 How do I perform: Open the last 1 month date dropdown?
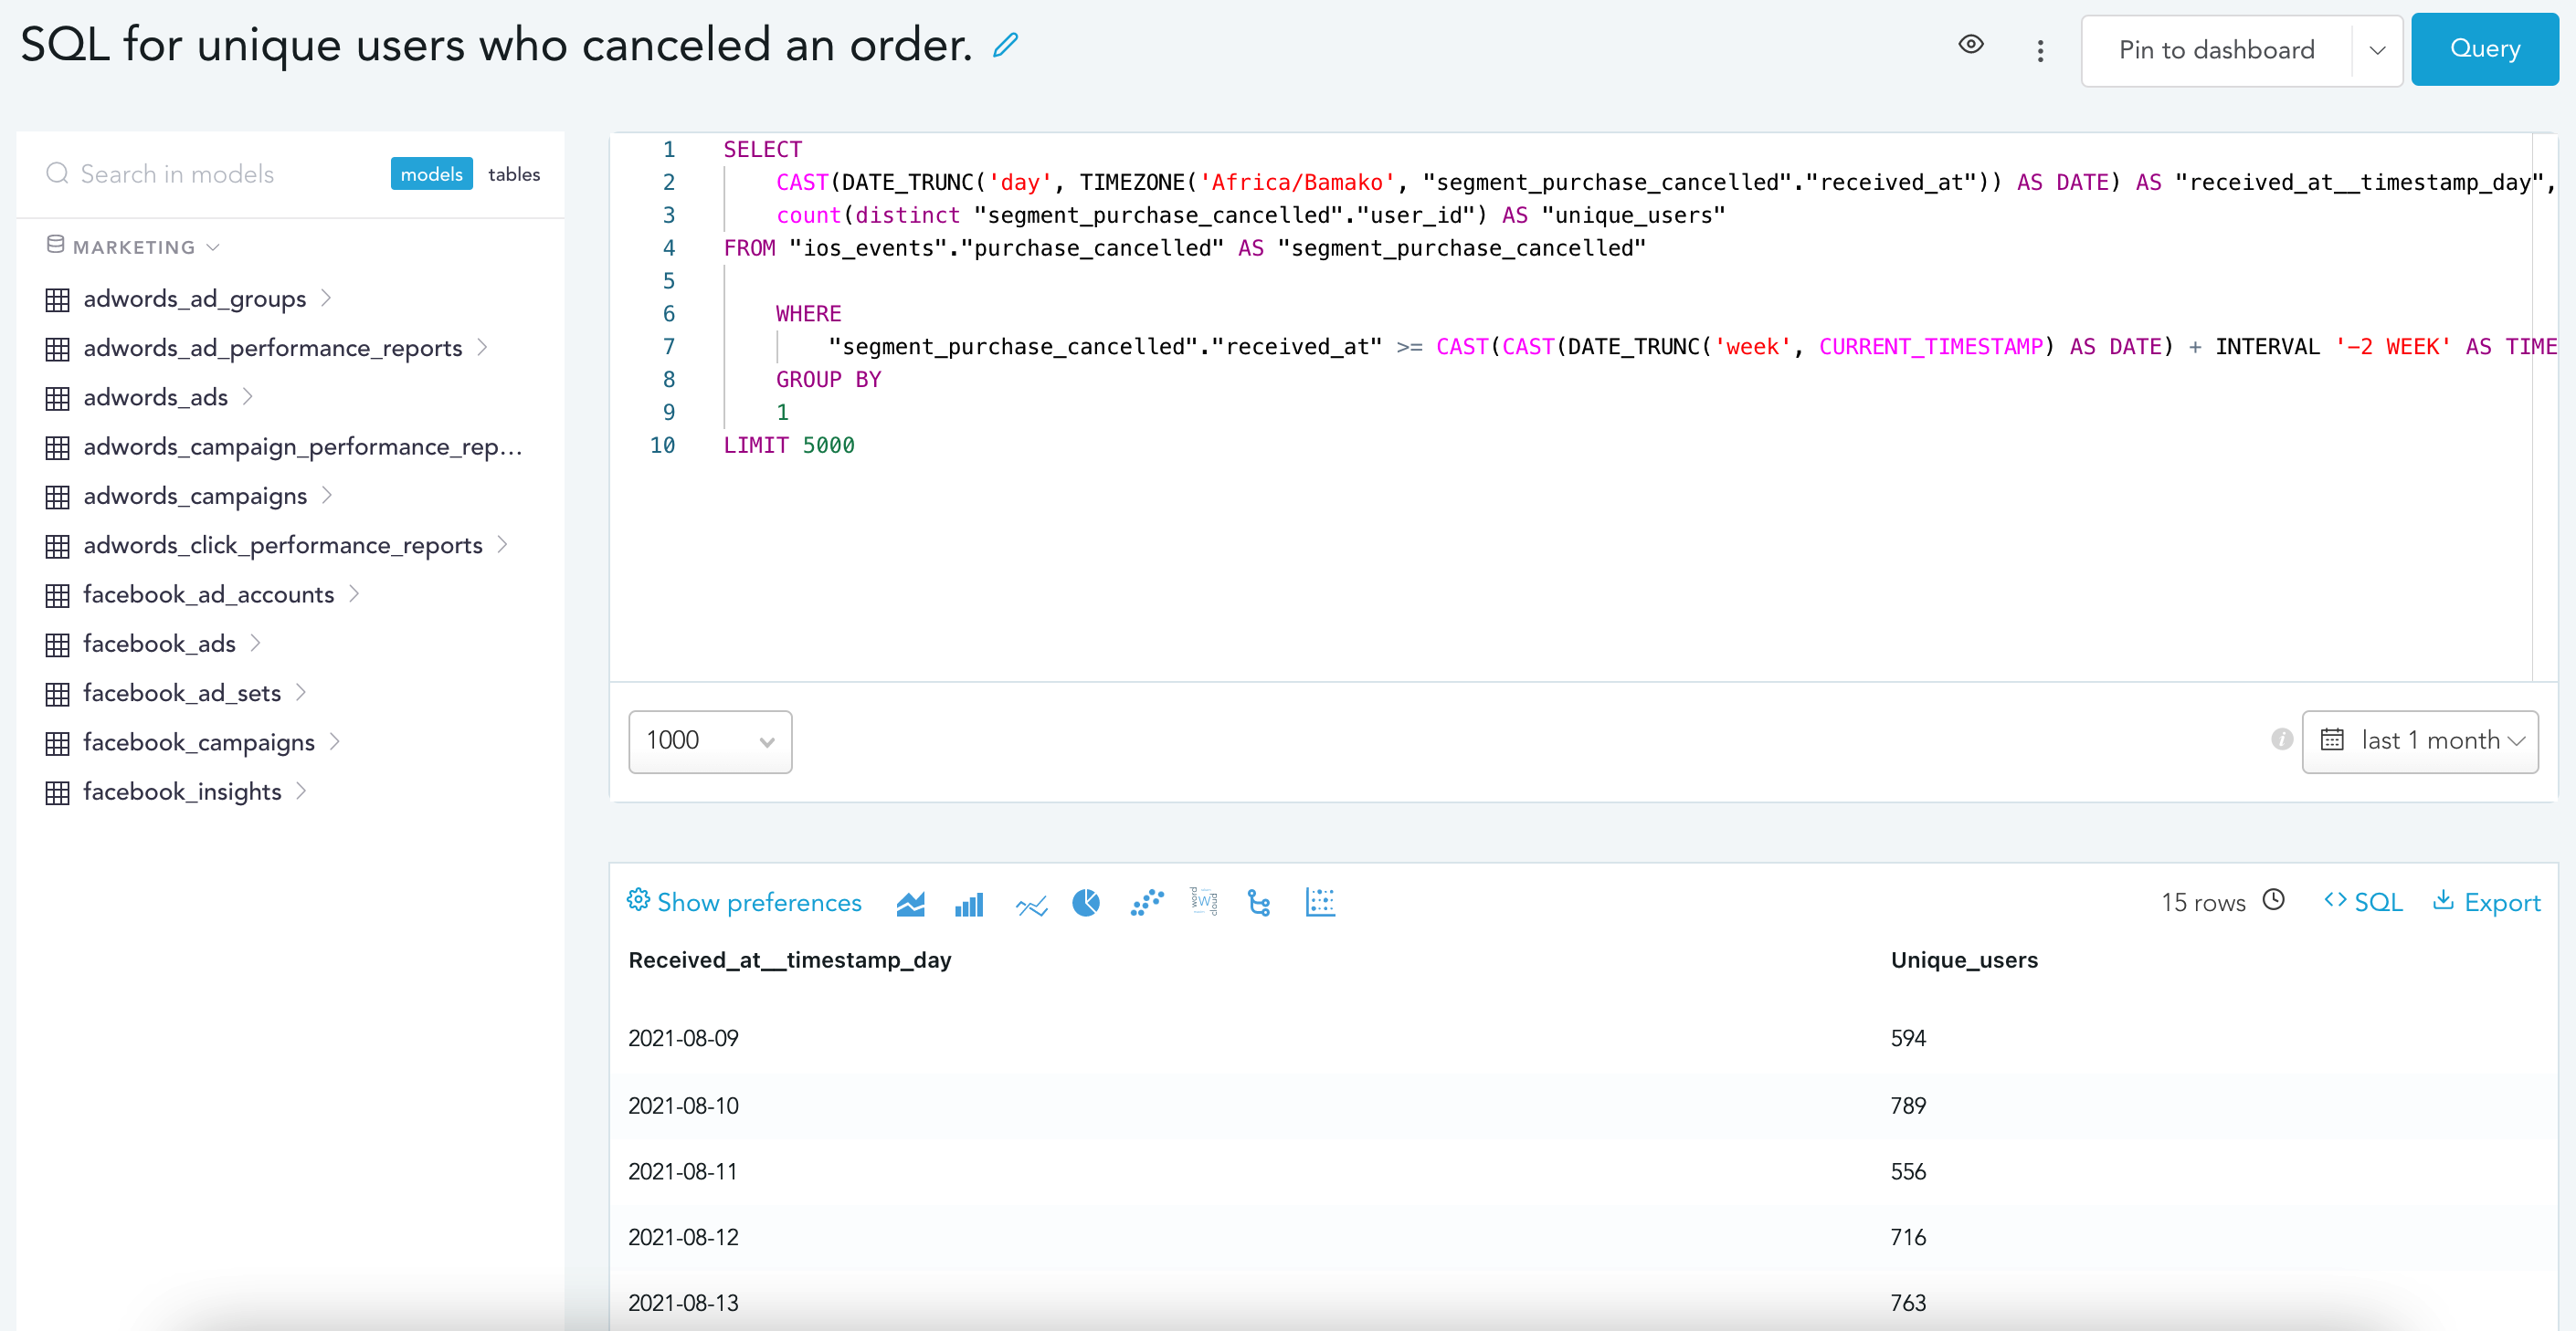[x=2419, y=741]
